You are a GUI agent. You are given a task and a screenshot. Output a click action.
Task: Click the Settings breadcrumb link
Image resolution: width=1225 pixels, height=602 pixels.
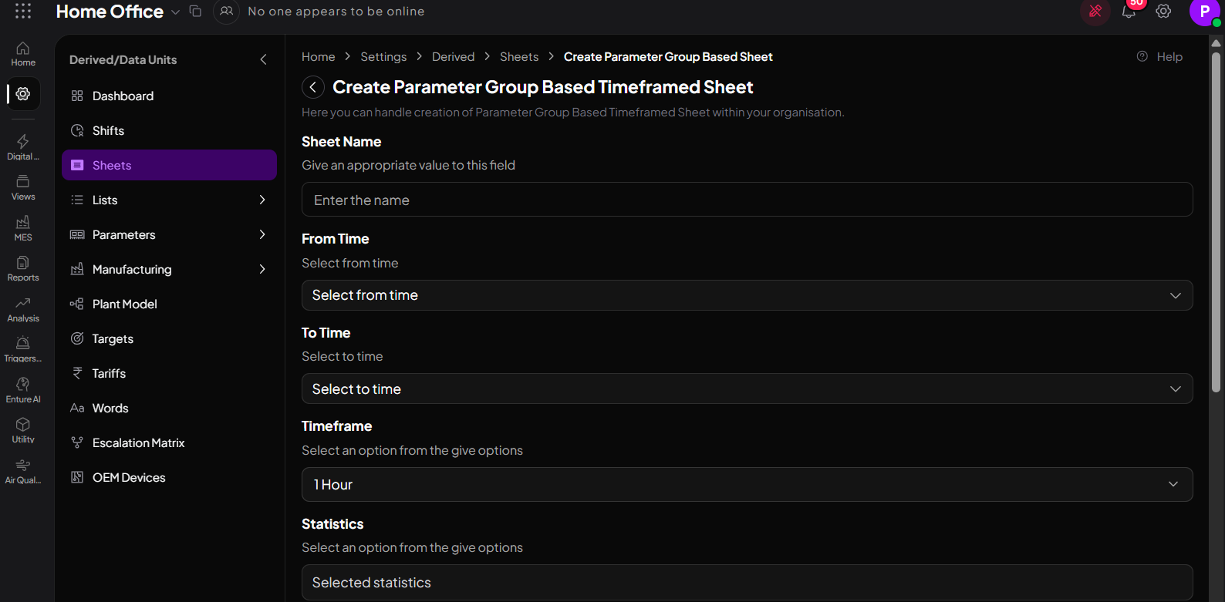383,57
